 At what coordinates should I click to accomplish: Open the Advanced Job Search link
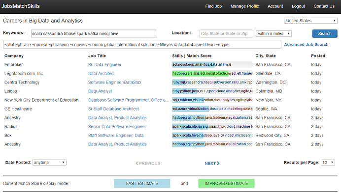tap(306, 45)
